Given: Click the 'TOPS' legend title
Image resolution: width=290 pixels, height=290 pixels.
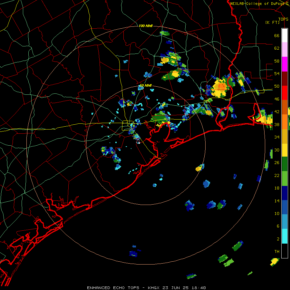Looking at the screenshot, I should [283, 19].
